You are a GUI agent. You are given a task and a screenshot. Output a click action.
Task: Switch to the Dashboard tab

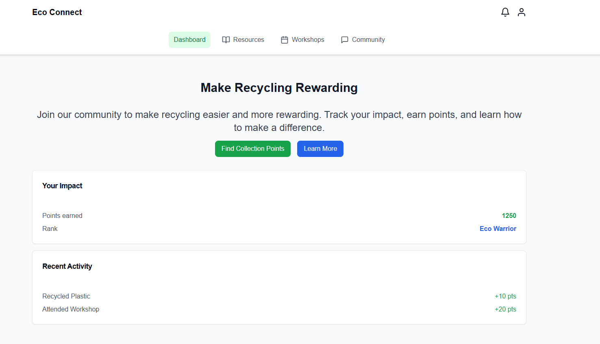coord(189,39)
